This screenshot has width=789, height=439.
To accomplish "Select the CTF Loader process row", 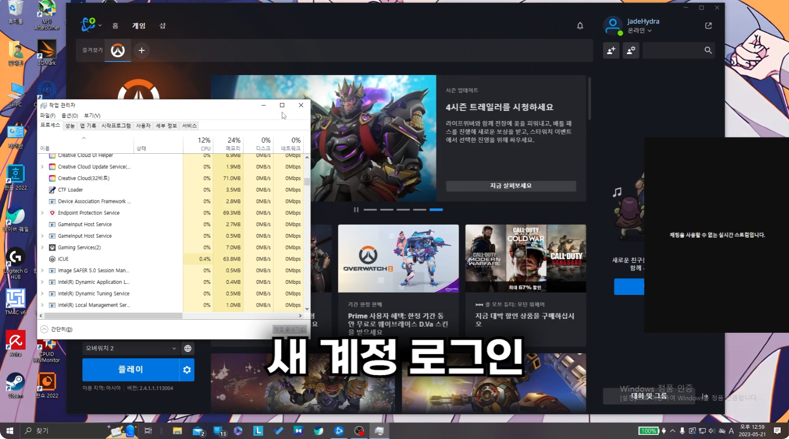I will coord(171,190).
